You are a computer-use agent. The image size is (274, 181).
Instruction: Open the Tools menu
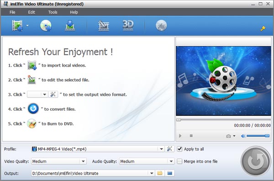53,12
